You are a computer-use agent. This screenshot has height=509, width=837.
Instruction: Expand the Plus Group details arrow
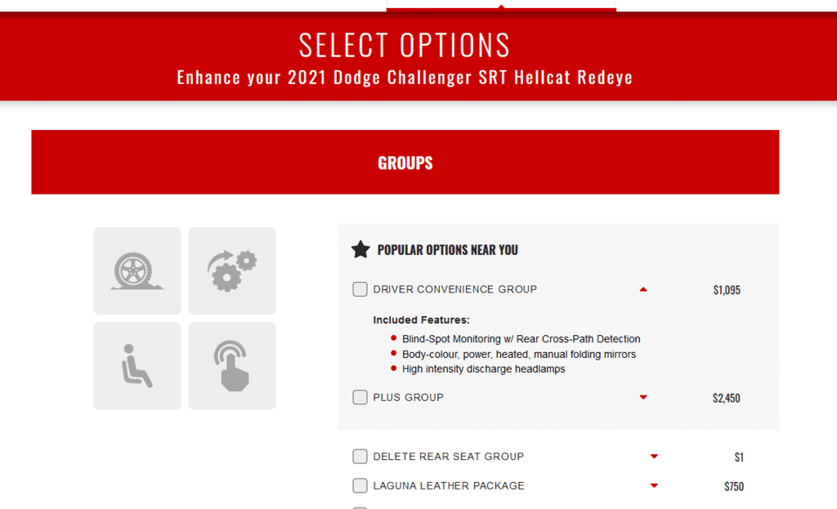point(643,398)
